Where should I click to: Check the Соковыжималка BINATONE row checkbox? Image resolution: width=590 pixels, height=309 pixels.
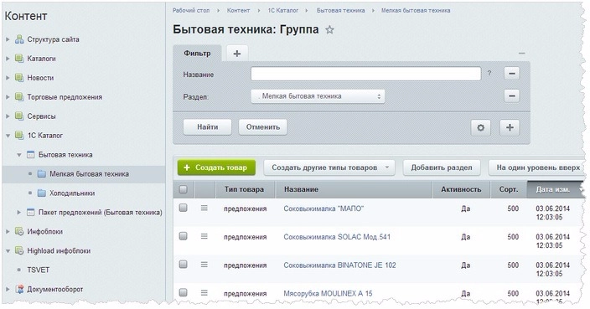[184, 264]
